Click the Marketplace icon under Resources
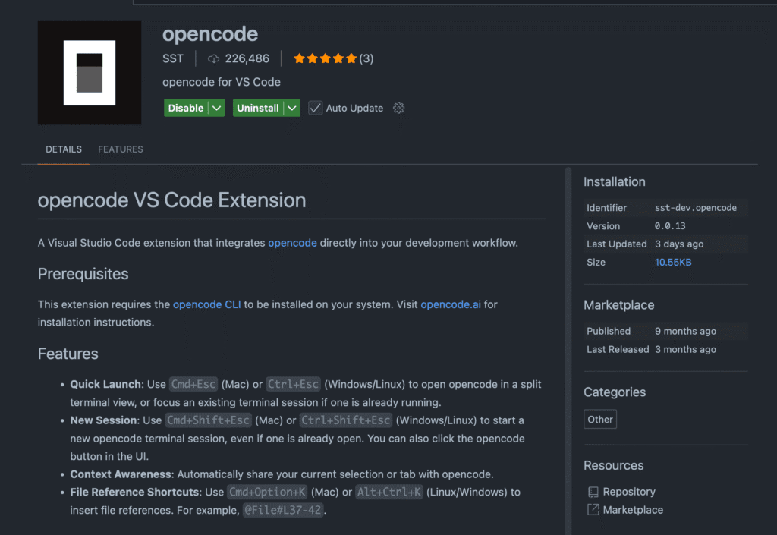 pyautogui.click(x=593, y=509)
